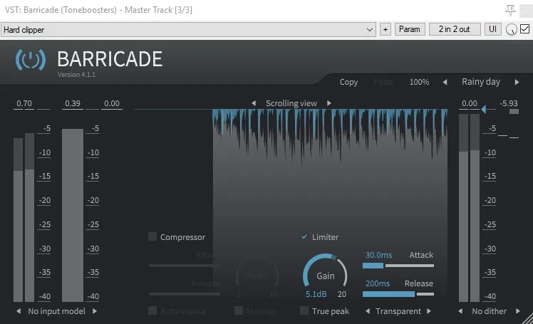Click the plus button beside the preset list
The height and width of the screenshot is (324, 533).
(x=385, y=29)
